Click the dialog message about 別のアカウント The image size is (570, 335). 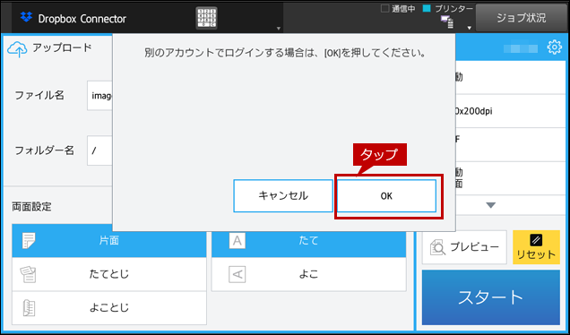coord(285,53)
